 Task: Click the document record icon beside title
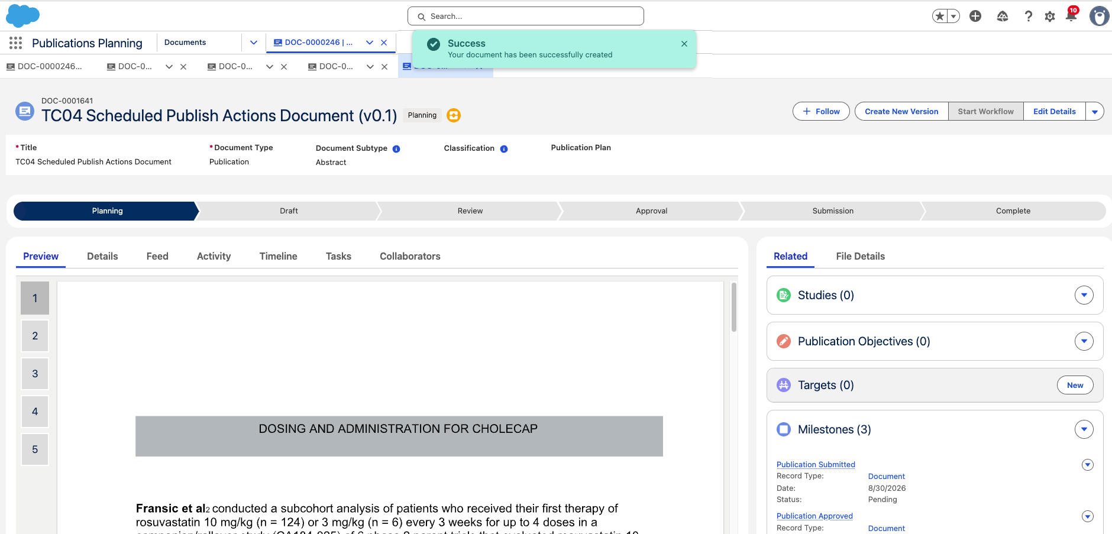[25, 111]
